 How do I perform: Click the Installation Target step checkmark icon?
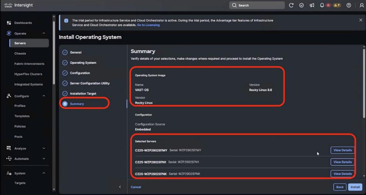pos(65,93)
